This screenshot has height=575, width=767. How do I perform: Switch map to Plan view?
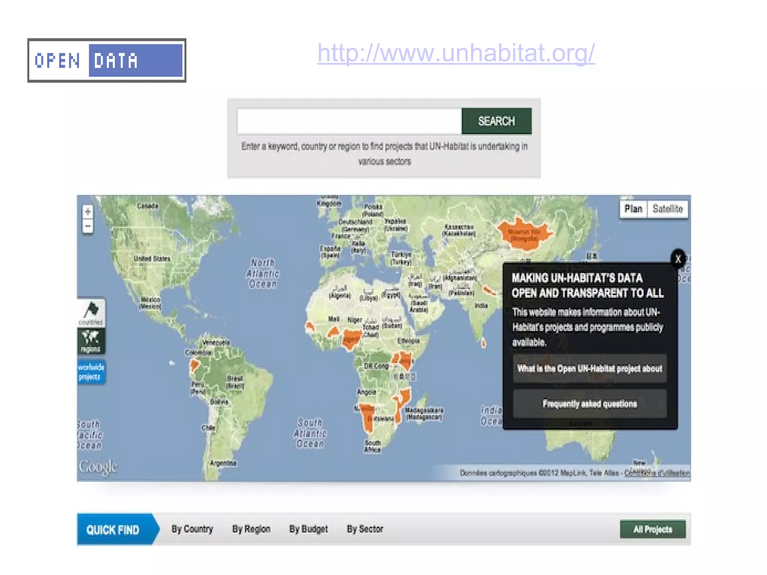pyautogui.click(x=633, y=209)
